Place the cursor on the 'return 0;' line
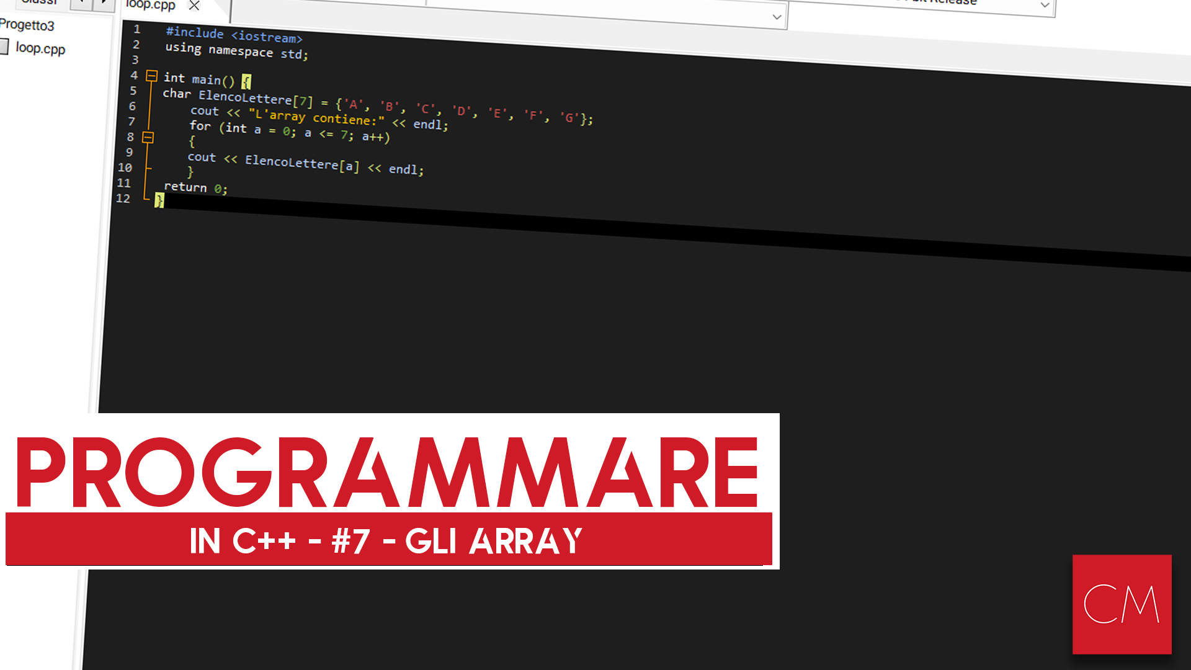Screen dimensions: 1191x670 coord(195,187)
